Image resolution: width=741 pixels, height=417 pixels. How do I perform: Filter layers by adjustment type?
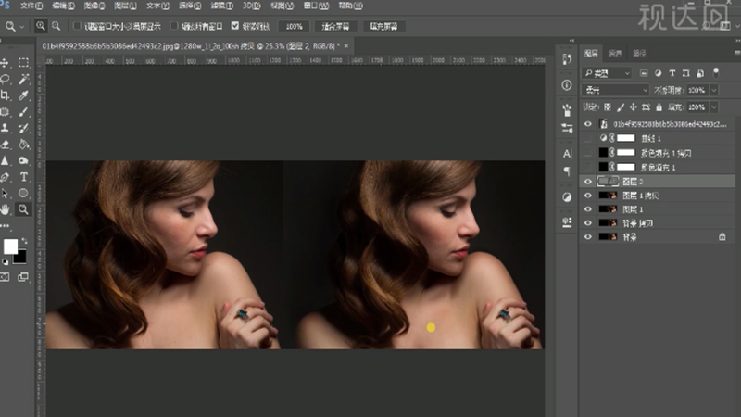pos(658,73)
